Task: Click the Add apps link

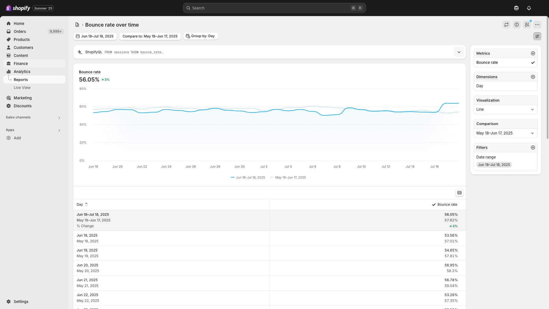Action: [x=17, y=138]
